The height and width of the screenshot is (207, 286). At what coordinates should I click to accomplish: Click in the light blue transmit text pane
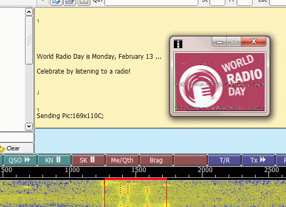coord(160,141)
